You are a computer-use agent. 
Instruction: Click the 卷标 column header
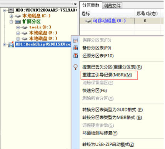[86, 13]
